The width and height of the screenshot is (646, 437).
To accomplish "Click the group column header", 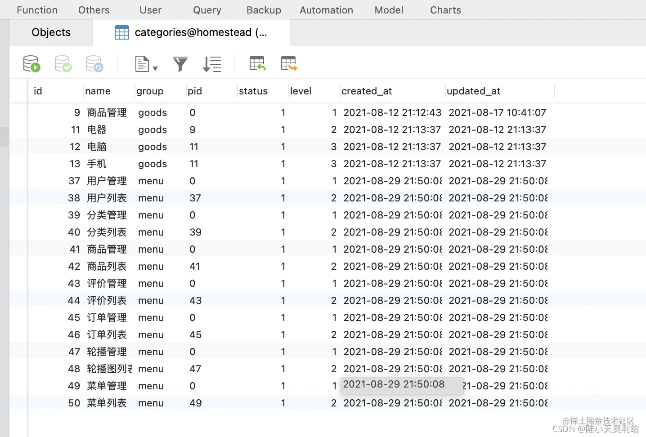I will tap(160, 91).
